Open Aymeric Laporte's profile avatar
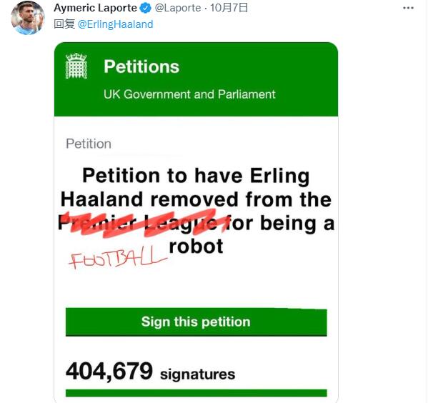This screenshot has width=428, height=403. pos(27,18)
